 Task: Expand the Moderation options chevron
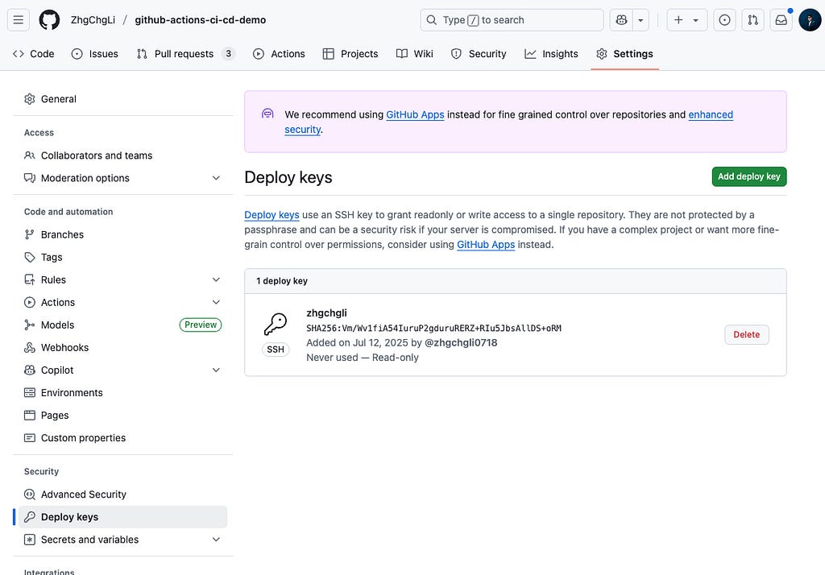[216, 178]
